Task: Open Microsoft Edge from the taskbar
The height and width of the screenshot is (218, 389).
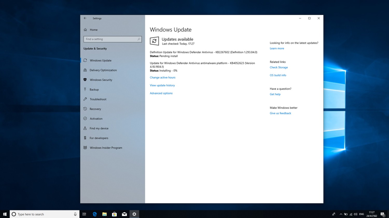Action: pyautogui.click(x=95, y=214)
